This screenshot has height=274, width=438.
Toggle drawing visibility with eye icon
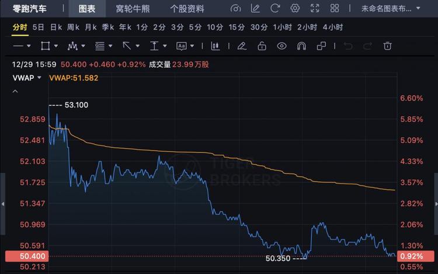pyautogui.click(x=282, y=46)
